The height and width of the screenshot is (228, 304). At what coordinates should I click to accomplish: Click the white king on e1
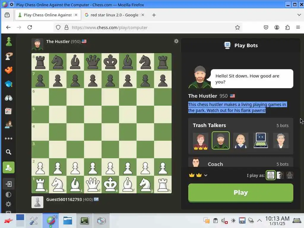110,184
